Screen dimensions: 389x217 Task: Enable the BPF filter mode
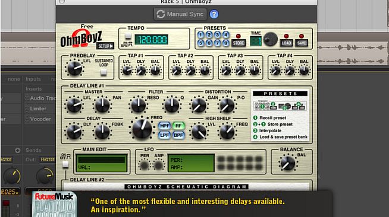[x=178, y=135]
